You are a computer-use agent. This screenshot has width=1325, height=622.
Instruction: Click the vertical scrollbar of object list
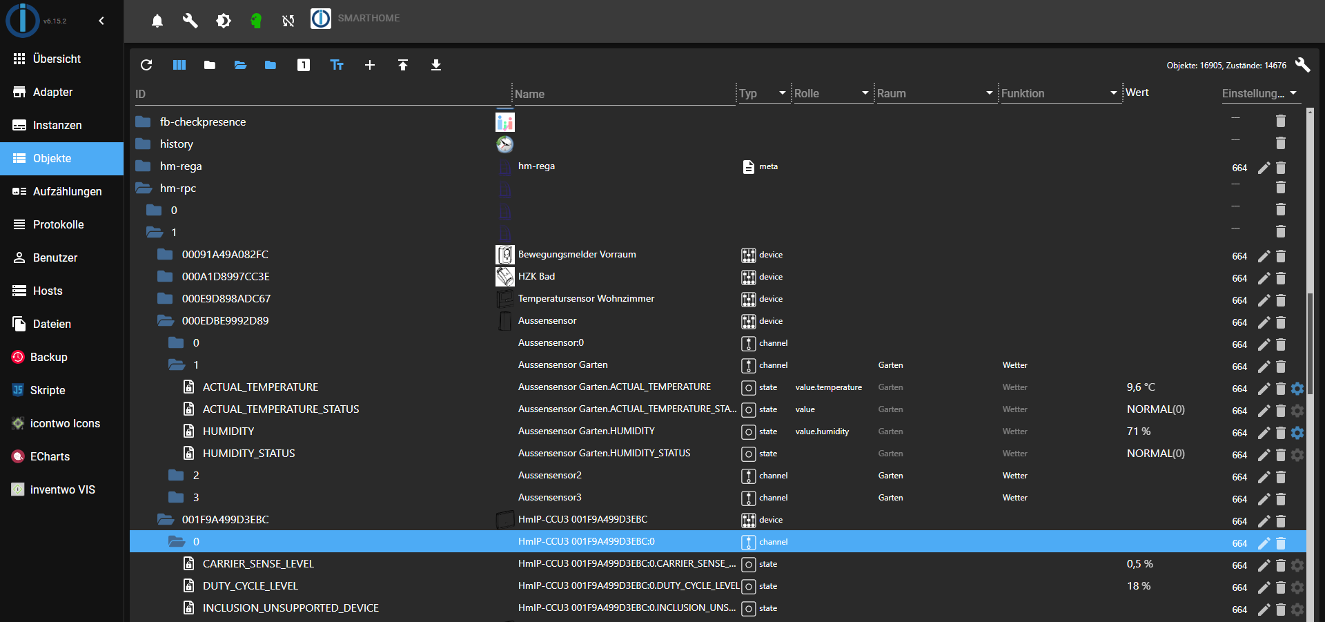[x=1310, y=345]
